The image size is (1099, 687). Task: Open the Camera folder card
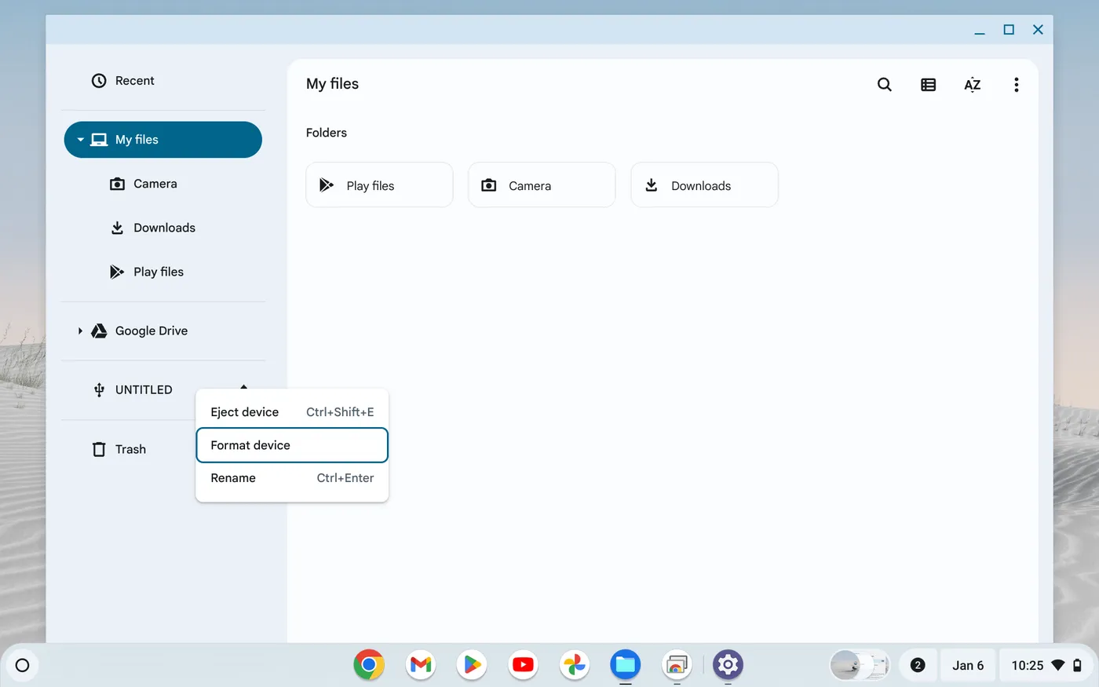542,185
